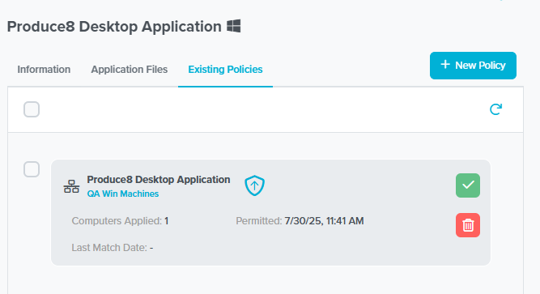Delete the policy with the red trash icon

468,225
